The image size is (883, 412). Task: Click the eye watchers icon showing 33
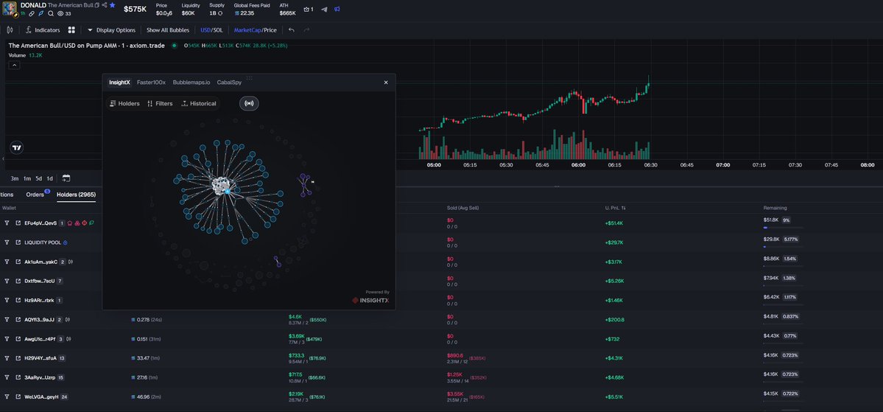pyautogui.click(x=60, y=13)
